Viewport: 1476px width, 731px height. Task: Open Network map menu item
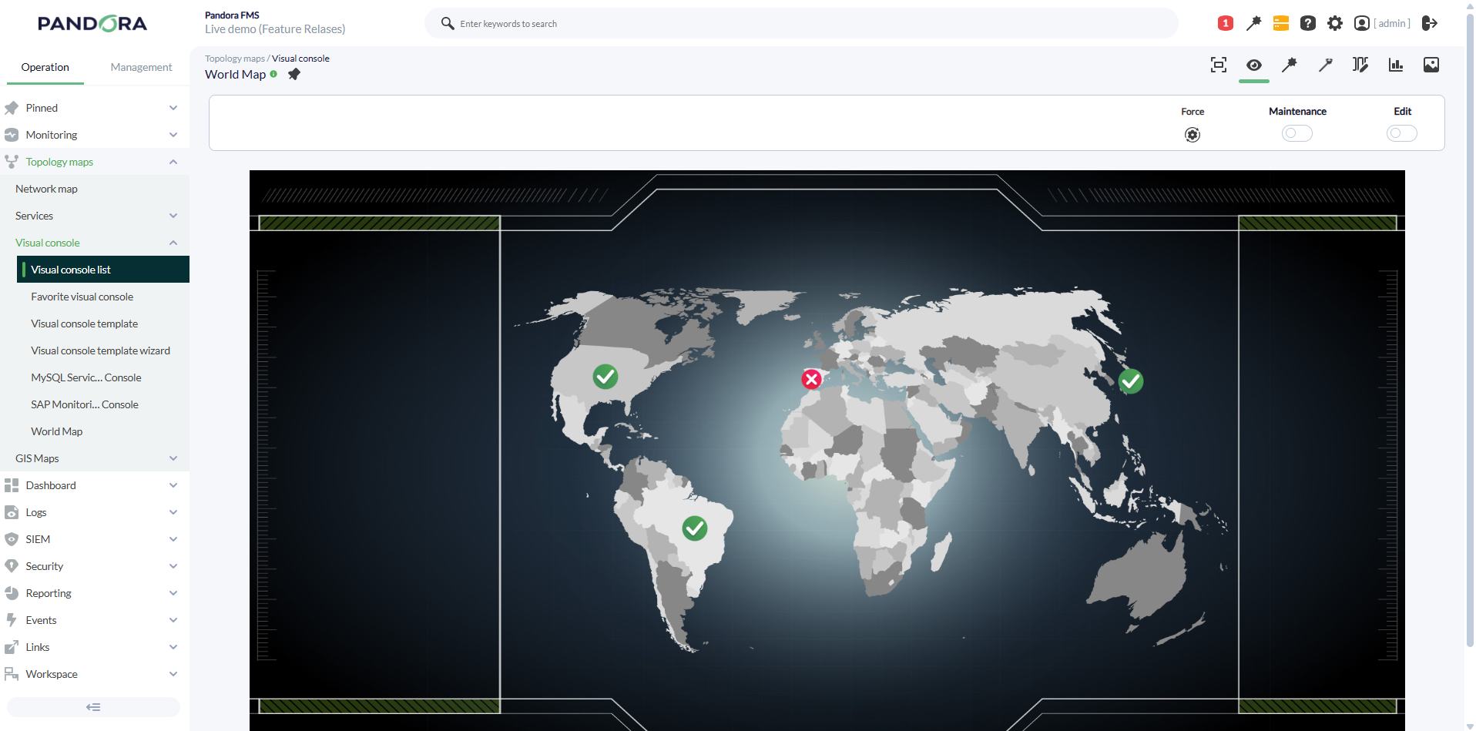pyautogui.click(x=46, y=189)
